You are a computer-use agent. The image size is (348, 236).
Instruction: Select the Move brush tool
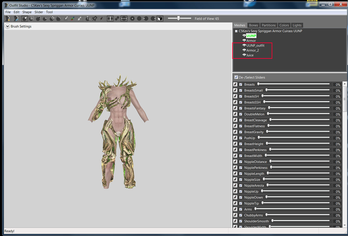tap(52, 18)
